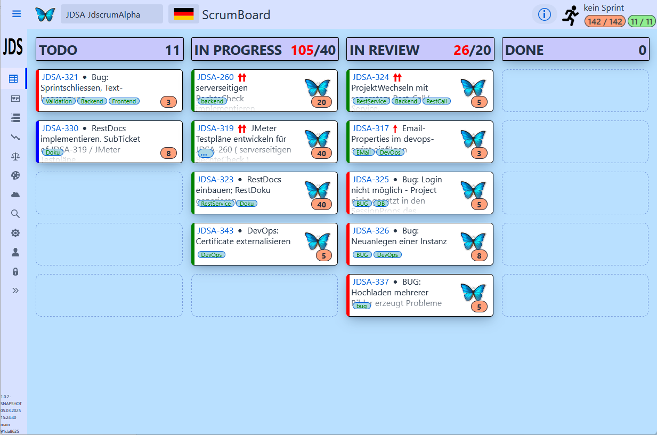Click the cloud icon in sidebar
657x435 pixels.
click(x=15, y=195)
